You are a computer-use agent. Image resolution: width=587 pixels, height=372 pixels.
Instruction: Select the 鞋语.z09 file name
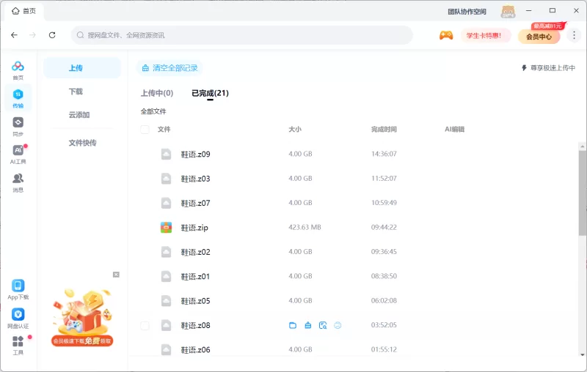tap(195, 155)
